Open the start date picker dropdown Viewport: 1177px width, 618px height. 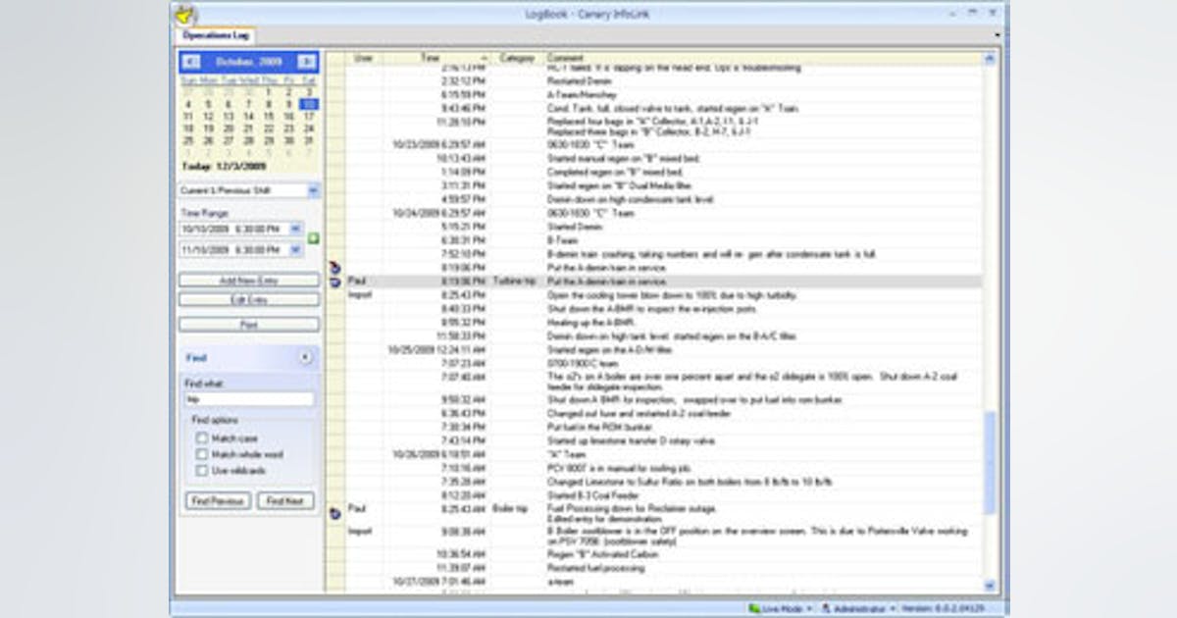pos(297,227)
